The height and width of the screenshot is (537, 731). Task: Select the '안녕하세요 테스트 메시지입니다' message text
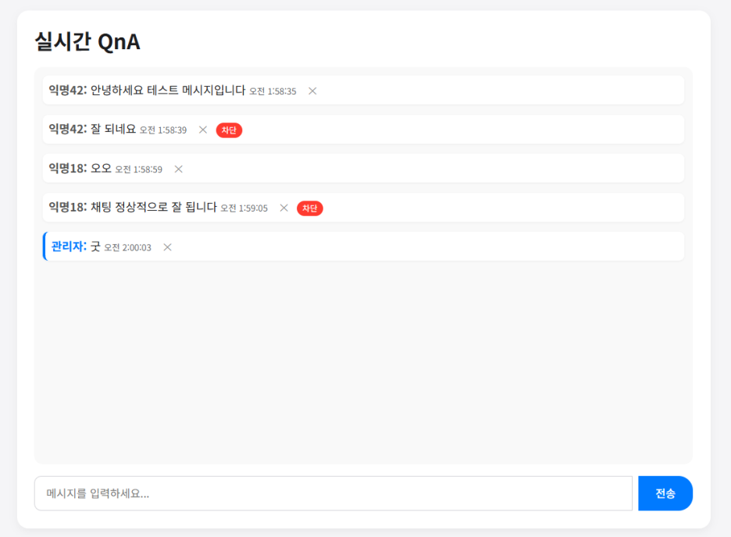(x=168, y=90)
